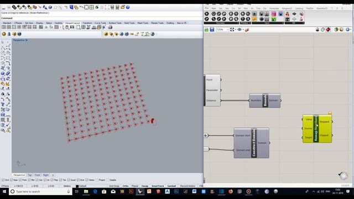The width and height of the screenshot is (354, 199).
Task: Open the named views dropdown beside the eye icon
Action: click(x=243, y=29)
